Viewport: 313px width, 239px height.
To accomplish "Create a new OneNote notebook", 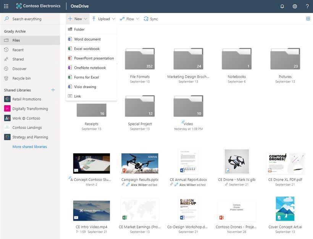I will tap(91, 68).
